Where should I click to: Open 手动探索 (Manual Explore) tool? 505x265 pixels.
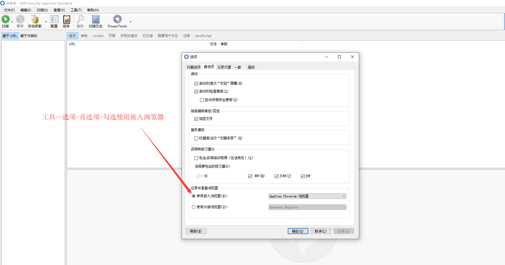[35, 19]
